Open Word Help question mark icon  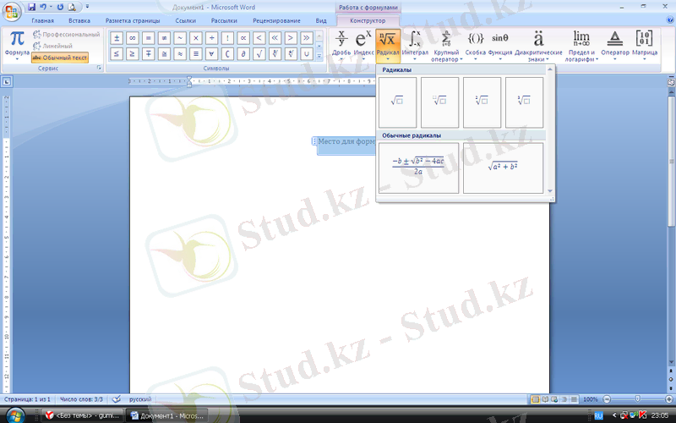point(670,19)
